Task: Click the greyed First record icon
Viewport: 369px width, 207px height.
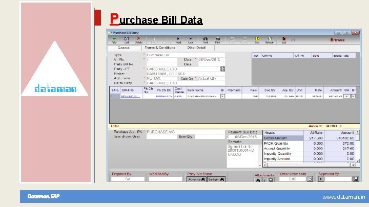Action: pyautogui.click(x=153, y=40)
